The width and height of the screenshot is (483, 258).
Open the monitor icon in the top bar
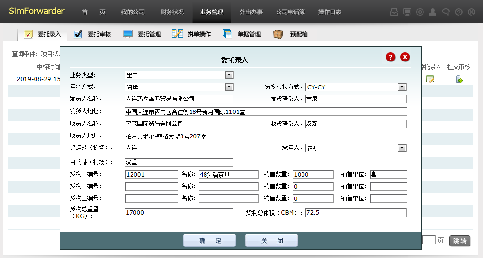pyautogui.click(x=407, y=12)
